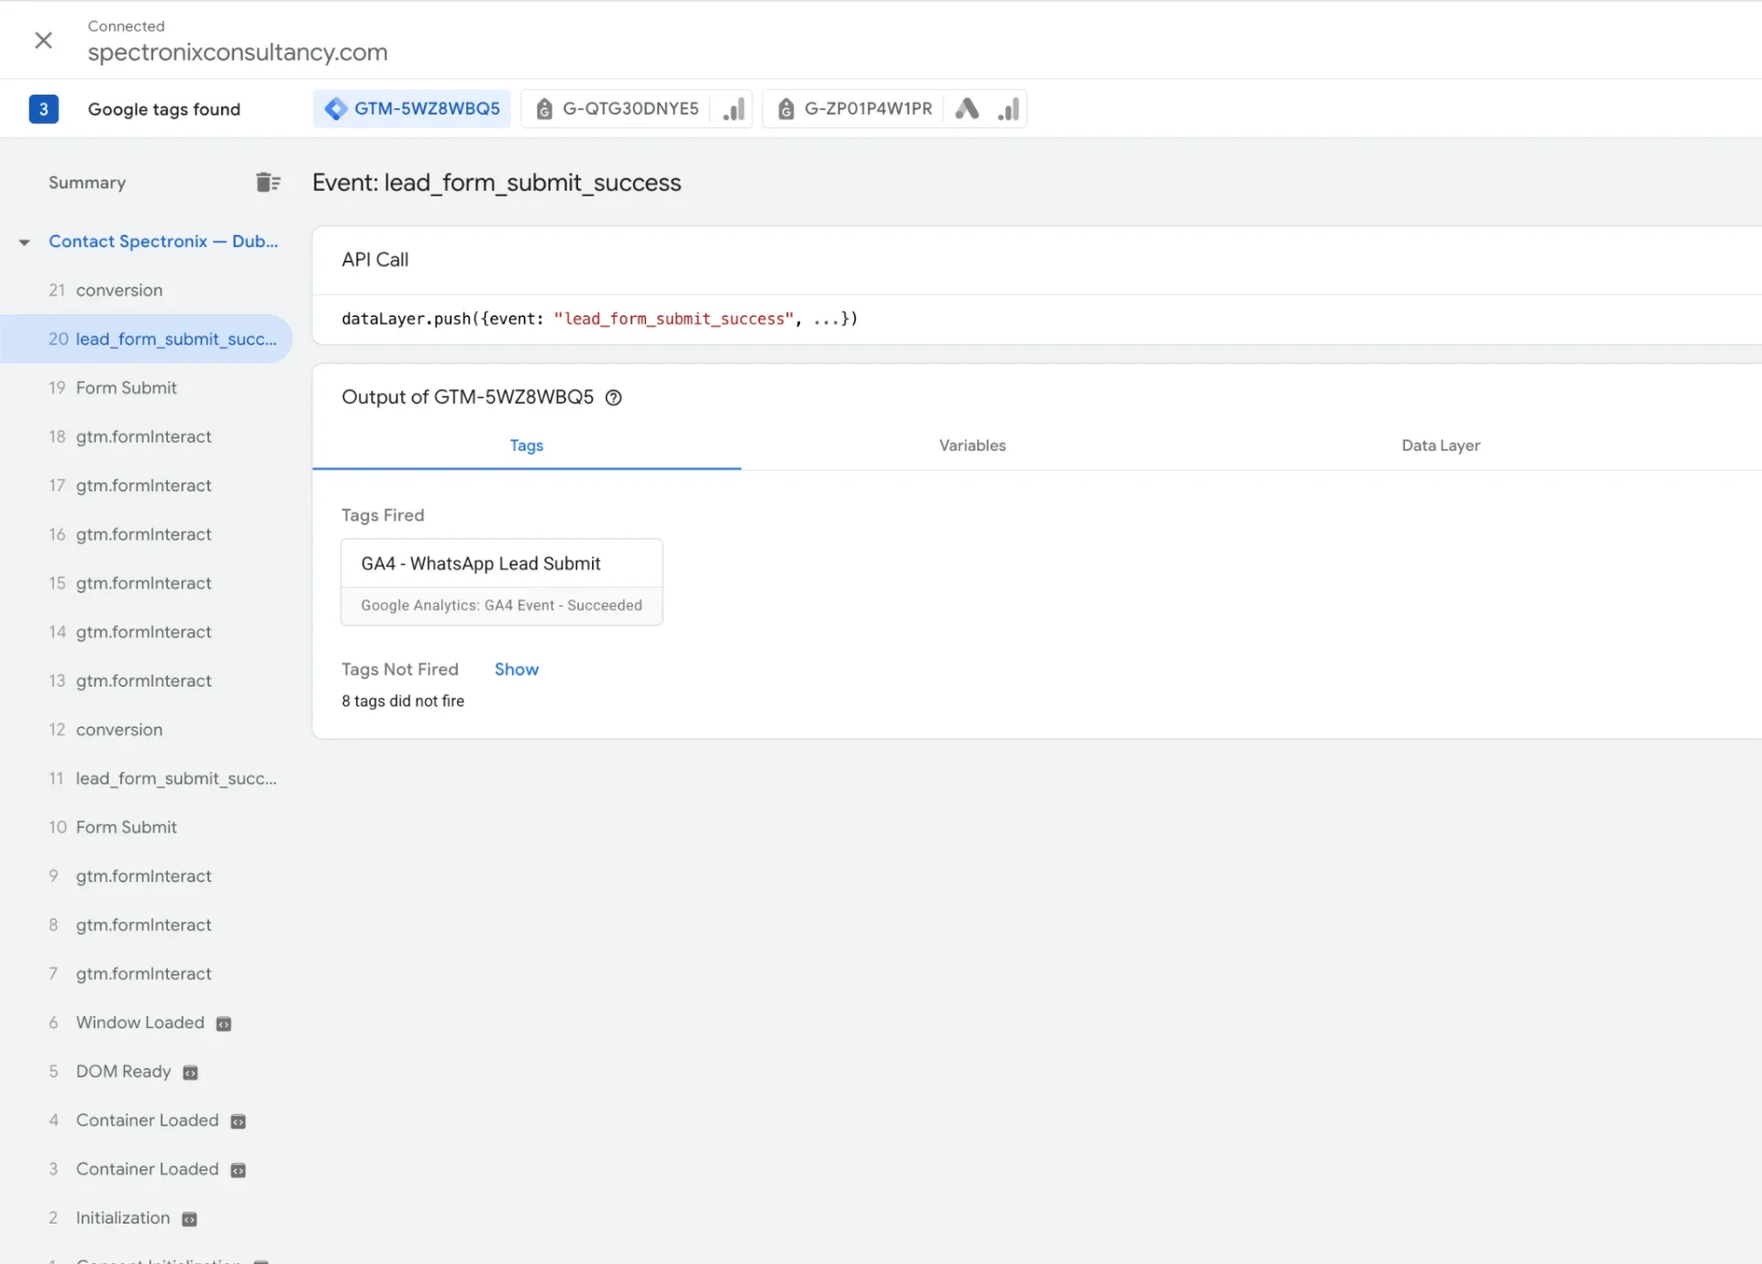
Task: Select event 11 lead_form_submit_success
Action: pos(147,778)
